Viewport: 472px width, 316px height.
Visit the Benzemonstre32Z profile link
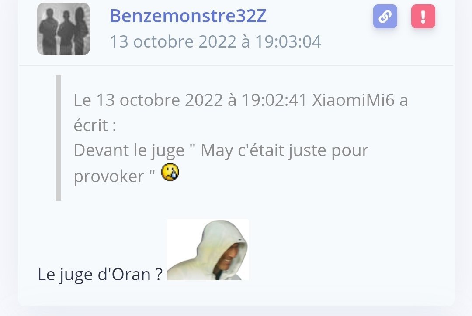coord(188,16)
